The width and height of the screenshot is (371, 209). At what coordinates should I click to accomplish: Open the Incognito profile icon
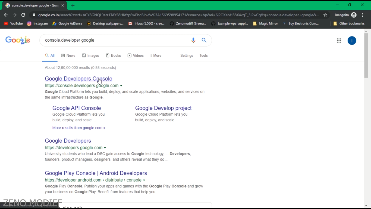[x=354, y=15]
